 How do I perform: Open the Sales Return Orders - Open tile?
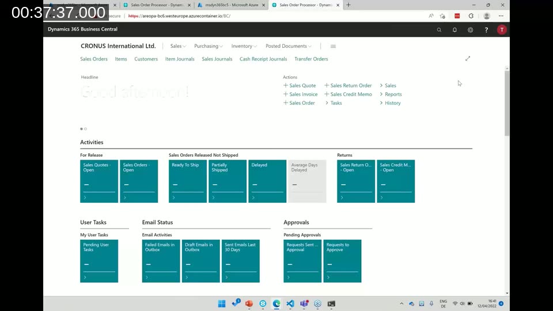tap(356, 181)
